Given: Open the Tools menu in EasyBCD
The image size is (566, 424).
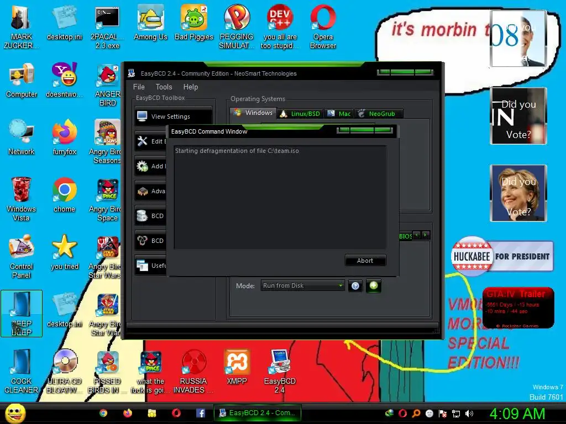Looking at the screenshot, I should coord(164,87).
